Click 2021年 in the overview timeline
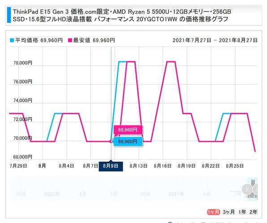267x223 pixels. 176,194
